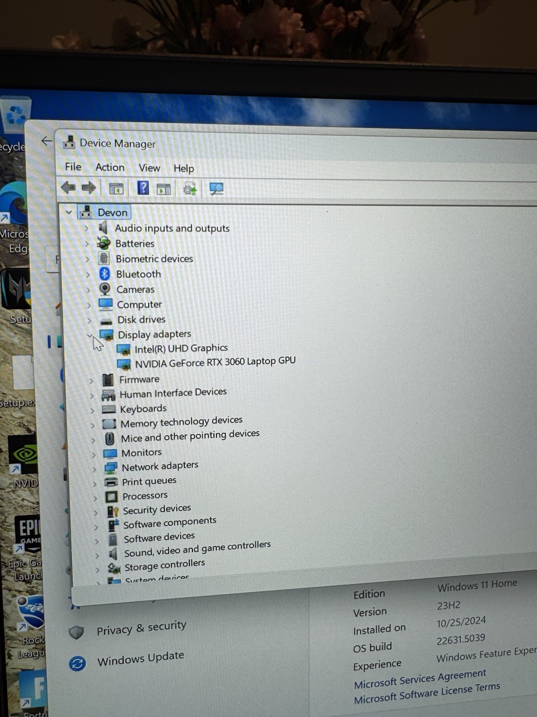Click the Bluetooth category icon
This screenshot has height=717, width=537.
(x=105, y=274)
